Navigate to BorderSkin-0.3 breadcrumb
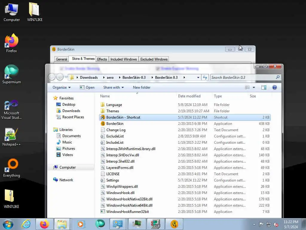This screenshot has height=230, width=306. [134, 78]
